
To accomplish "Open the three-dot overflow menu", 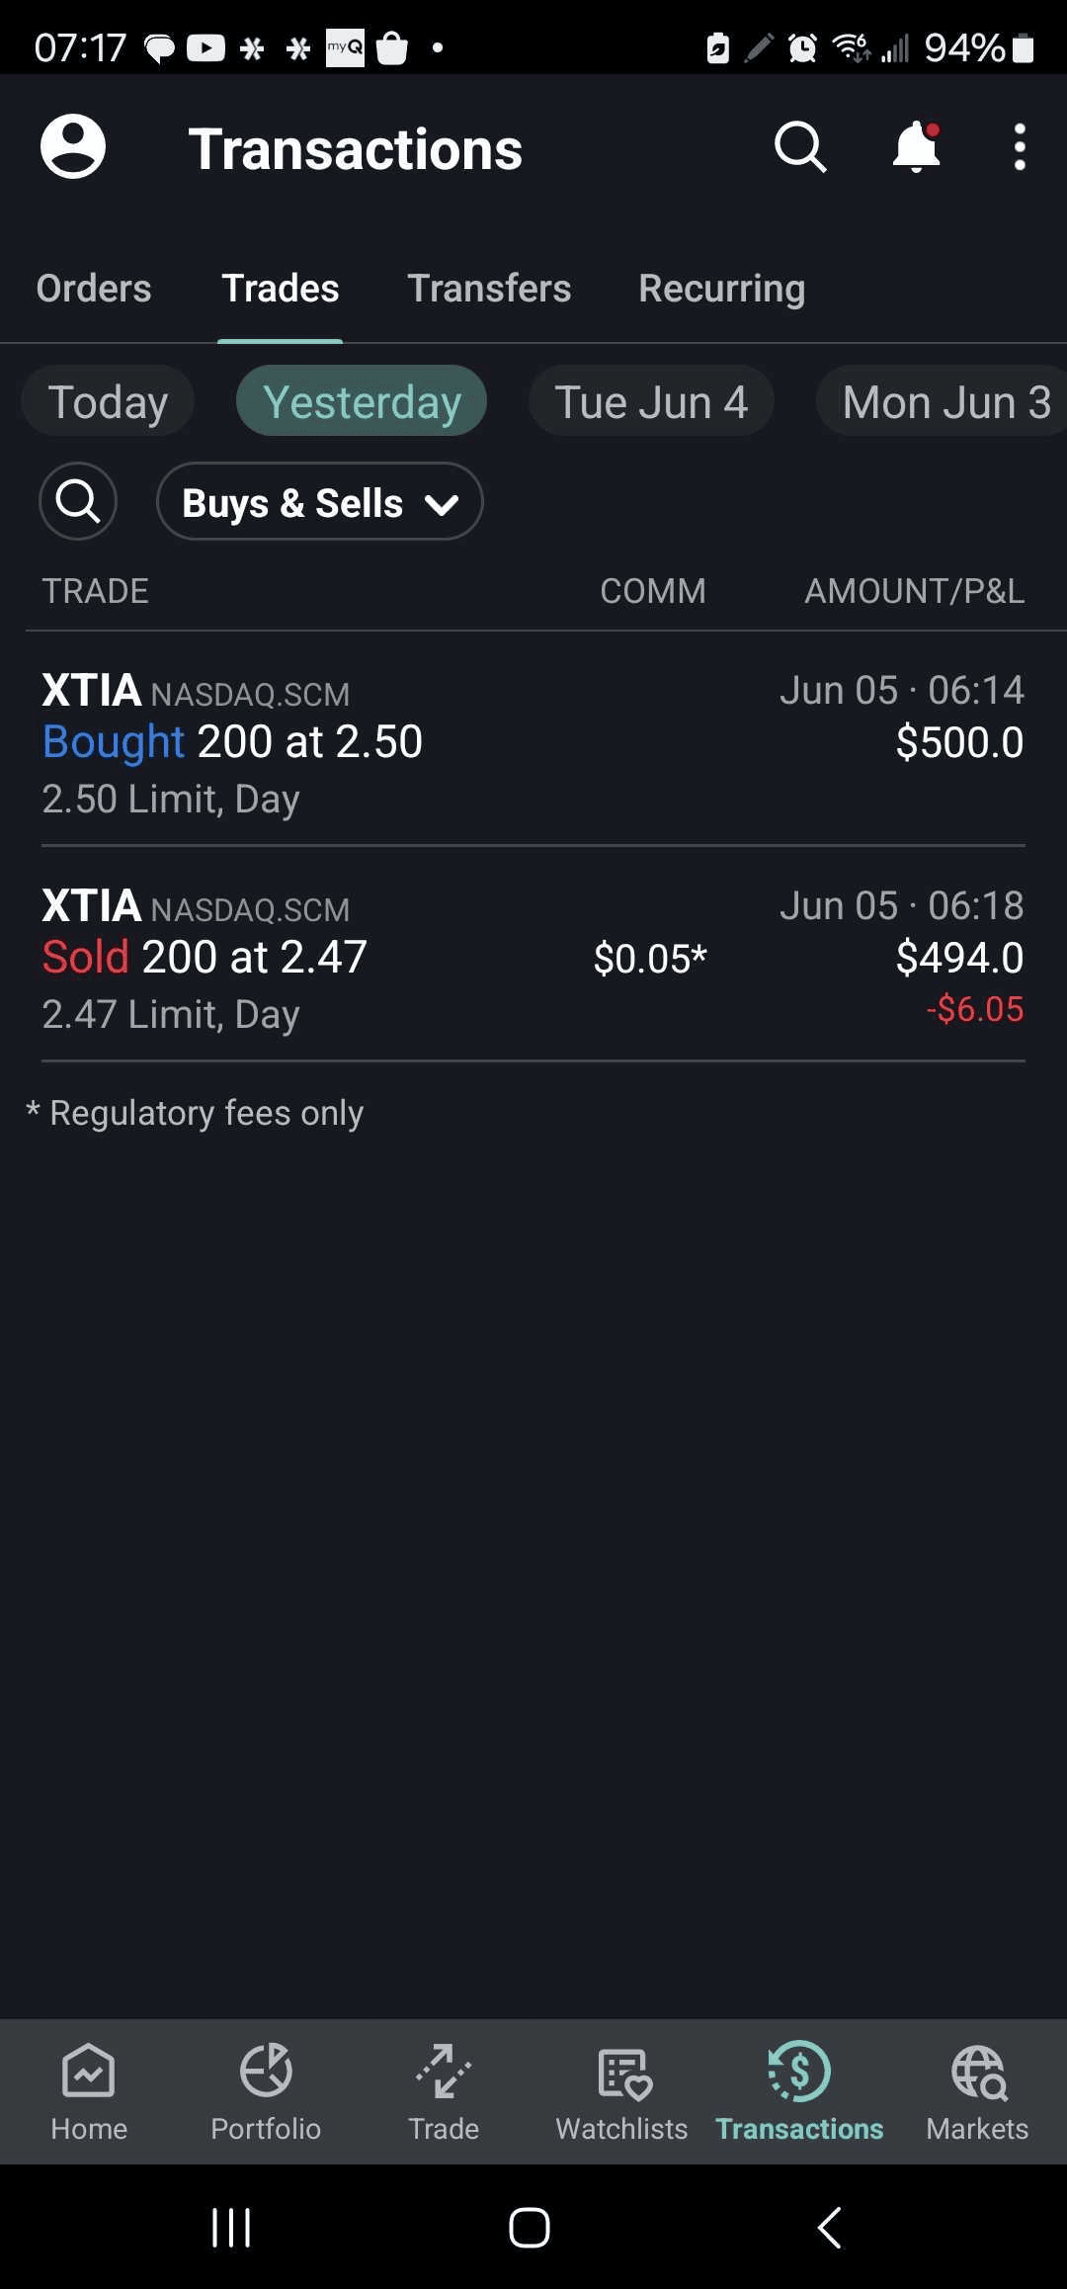I will [x=1020, y=148].
